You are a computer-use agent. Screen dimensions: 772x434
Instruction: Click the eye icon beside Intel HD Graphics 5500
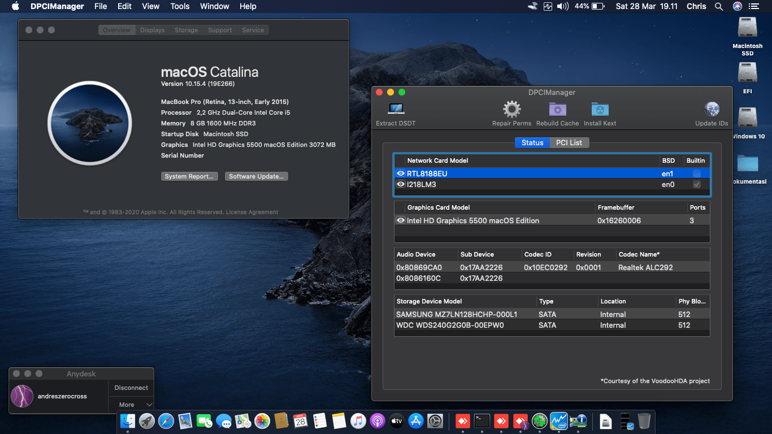401,220
